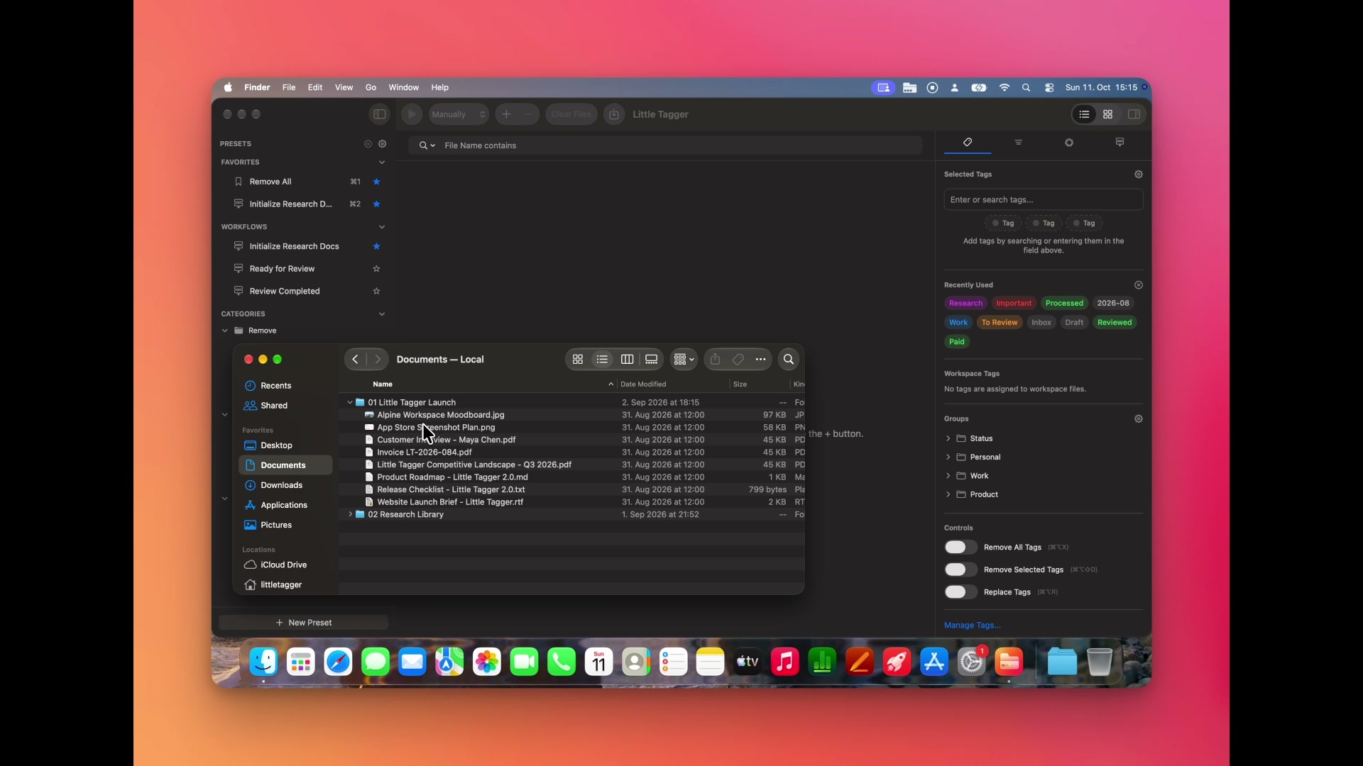Expand the Status group

[948, 438]
